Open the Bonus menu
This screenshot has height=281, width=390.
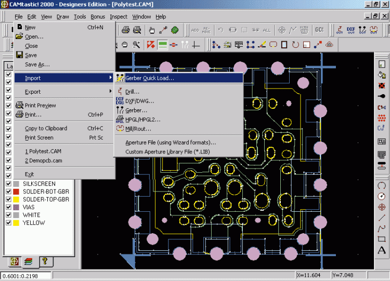pos(98,17)
